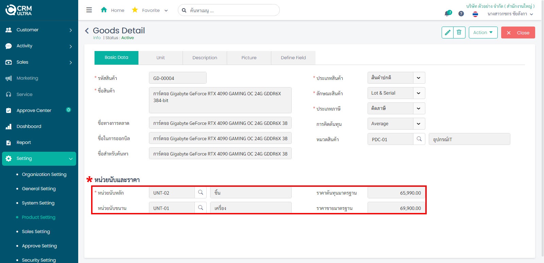Click the red Close button
The height and width of the screenshot is (263, 544).
518,33
